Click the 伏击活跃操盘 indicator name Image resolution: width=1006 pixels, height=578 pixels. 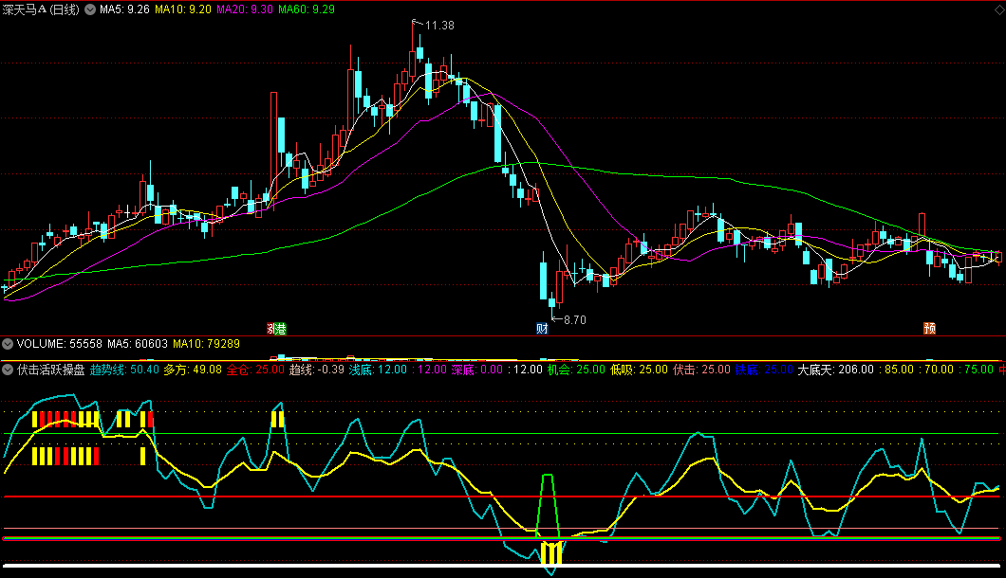[50, 370]
